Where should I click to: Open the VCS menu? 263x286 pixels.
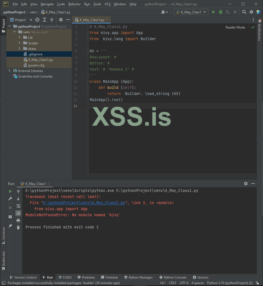(x=107, y=4)
